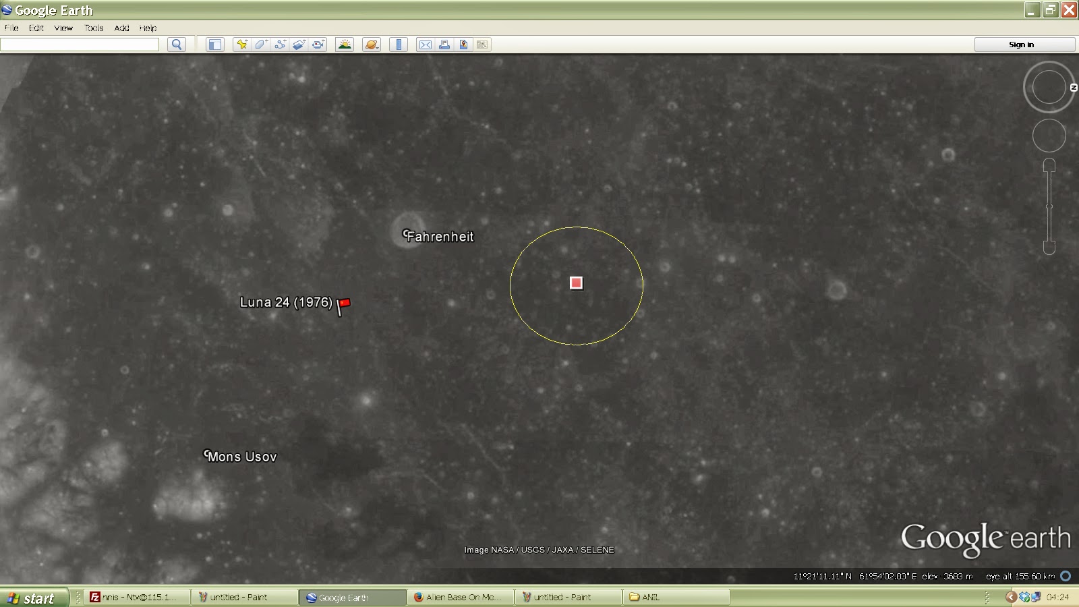Viewport: 1079px width, 607px height.
Task: Add a polygon shape
Action: (261, 45)
